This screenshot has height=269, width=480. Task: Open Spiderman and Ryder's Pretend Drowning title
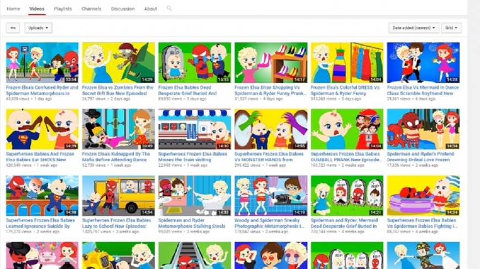(421, 157)
